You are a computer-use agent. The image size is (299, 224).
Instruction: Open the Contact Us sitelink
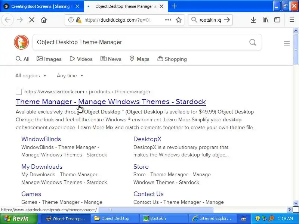tap(148, 194)
